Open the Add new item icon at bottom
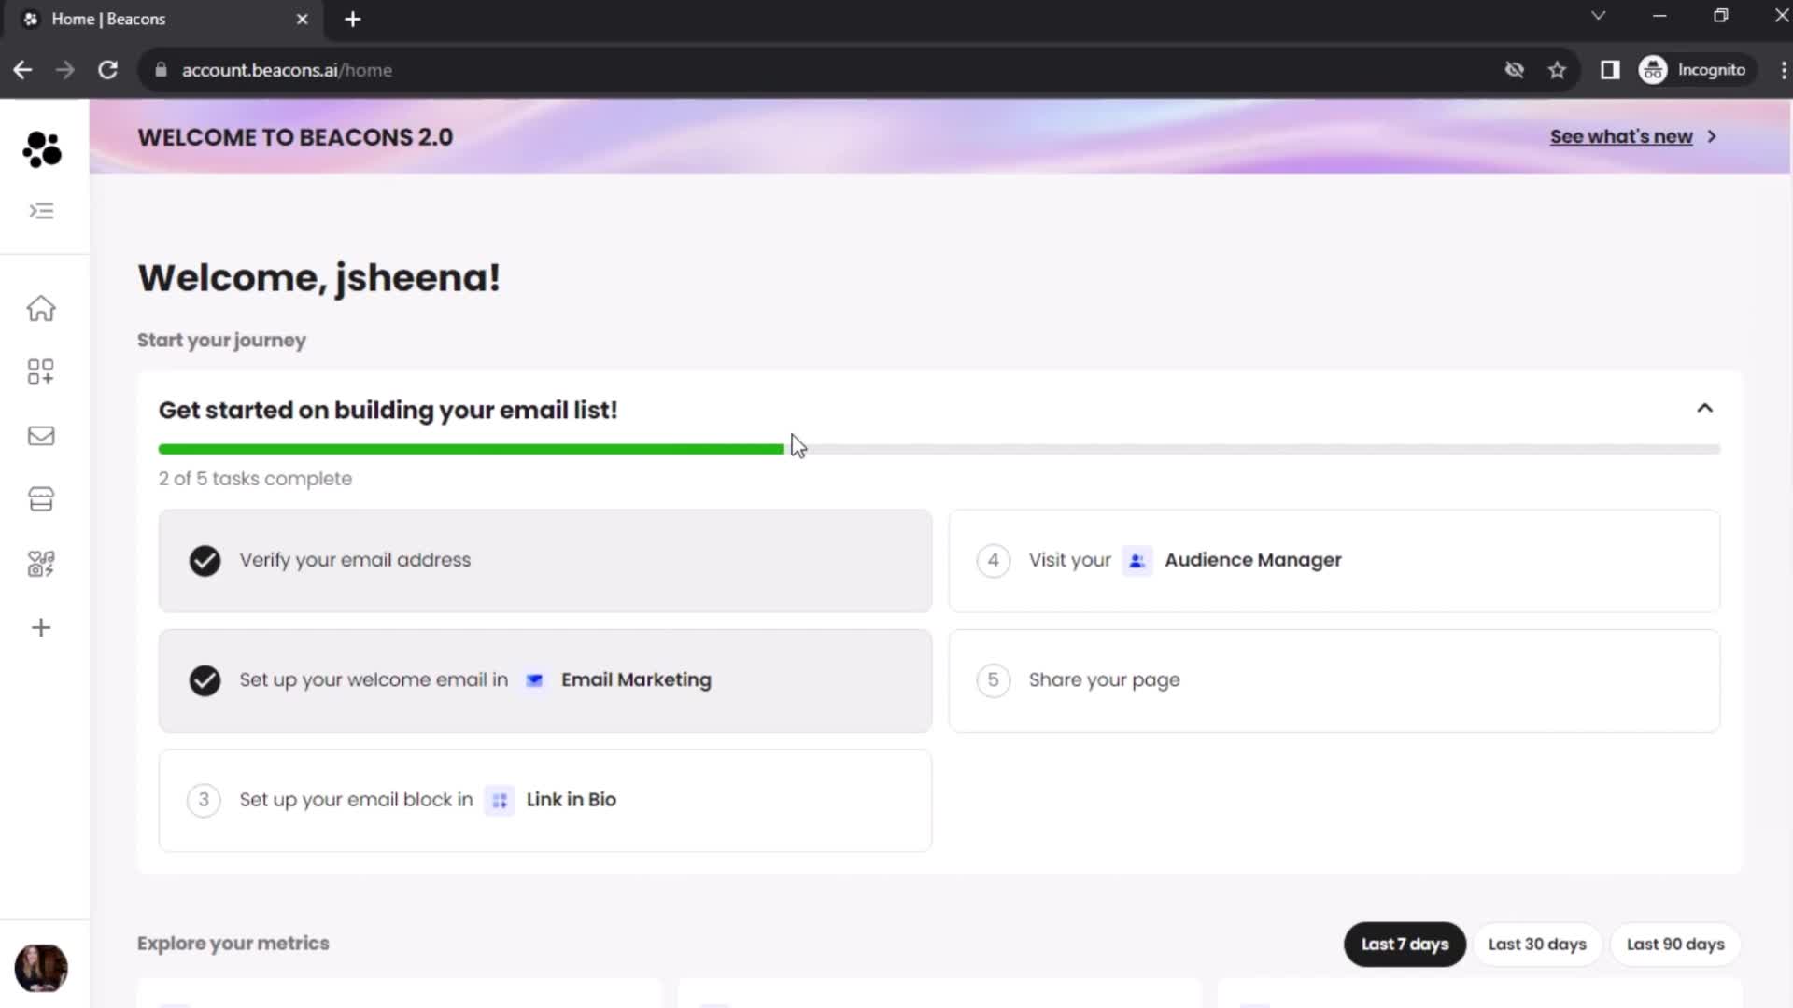This screenshot has height=1008, width=1793. pos(42,629)
